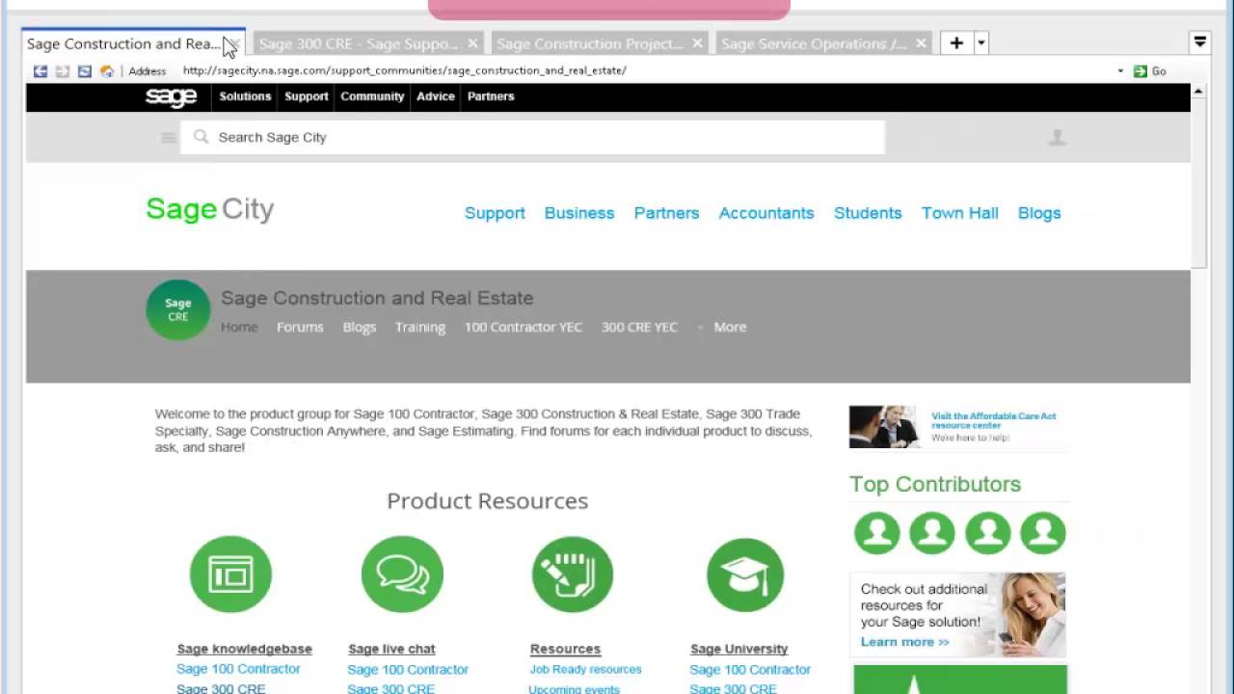Open the new tab options dropdown arrow
1234x694 pixels.
981,43
